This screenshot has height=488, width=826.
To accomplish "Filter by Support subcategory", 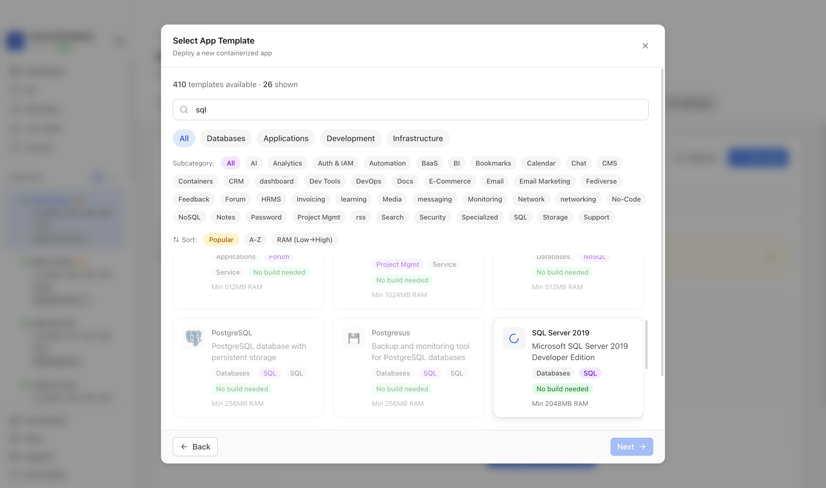I will 596,217.
